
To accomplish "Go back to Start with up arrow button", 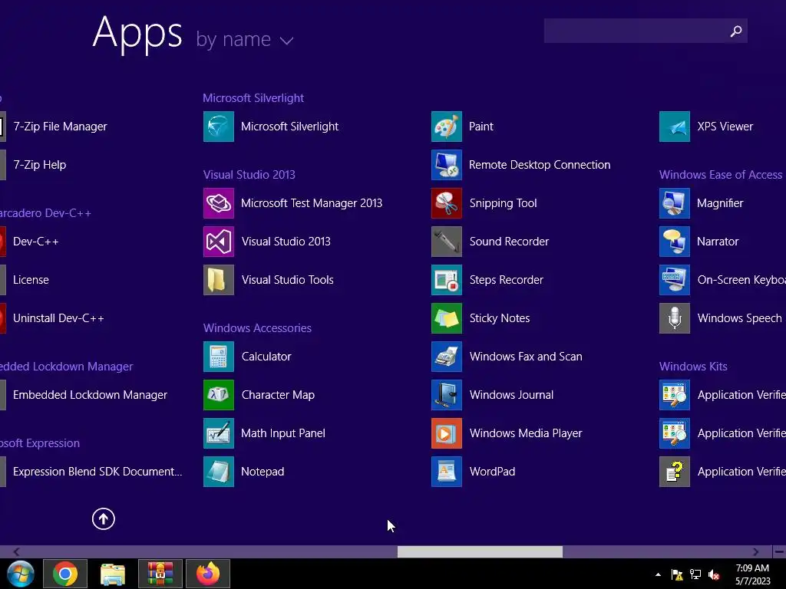I will pos(104,518).
